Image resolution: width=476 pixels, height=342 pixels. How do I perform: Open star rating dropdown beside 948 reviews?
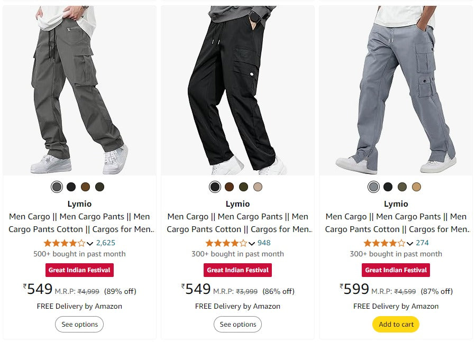click(x=251, y=244)
